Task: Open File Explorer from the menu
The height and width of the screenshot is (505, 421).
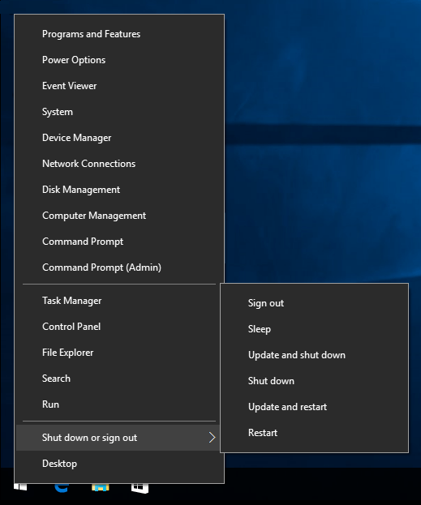Action: [x=119, y=353]
